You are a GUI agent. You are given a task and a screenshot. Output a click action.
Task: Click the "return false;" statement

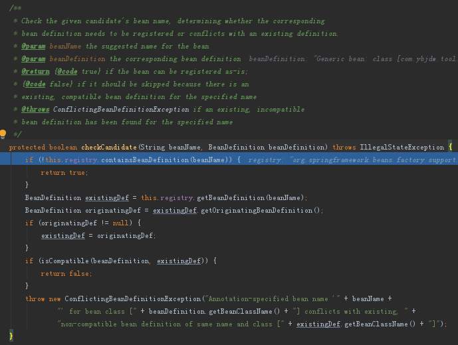pyautogui.click(x=66, y=274)
